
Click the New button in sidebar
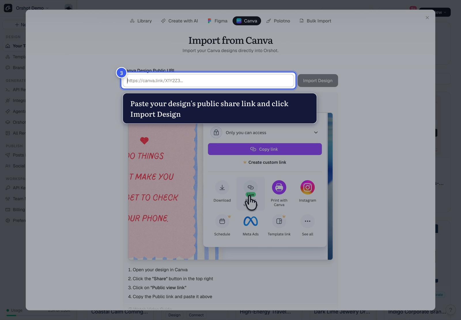click(15, 25)
